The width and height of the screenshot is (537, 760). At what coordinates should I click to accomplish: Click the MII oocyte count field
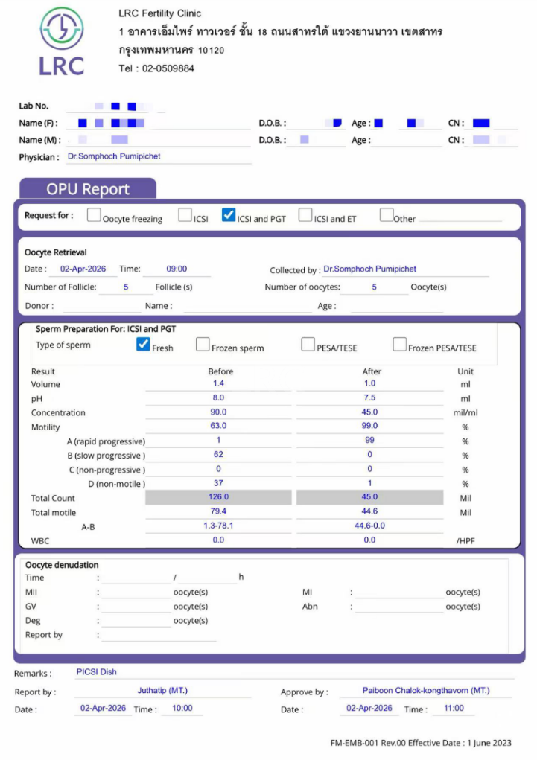(136, 593)
